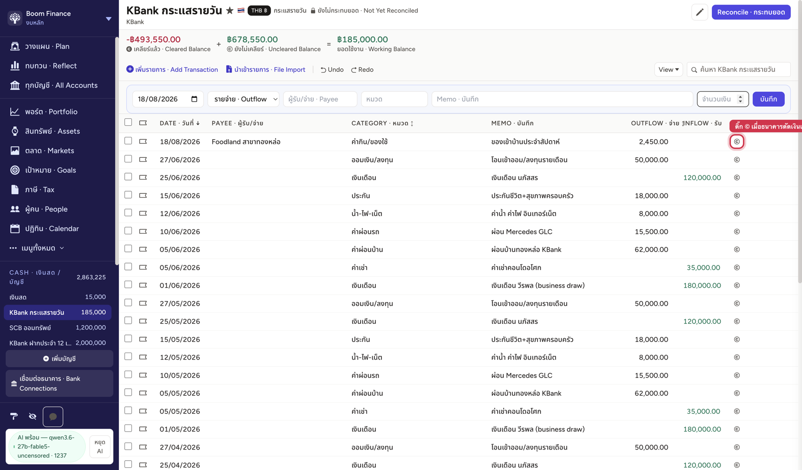Click the Reconcile button
The width and height of the screenshot is (802, 470).
[x=751, y=12]
